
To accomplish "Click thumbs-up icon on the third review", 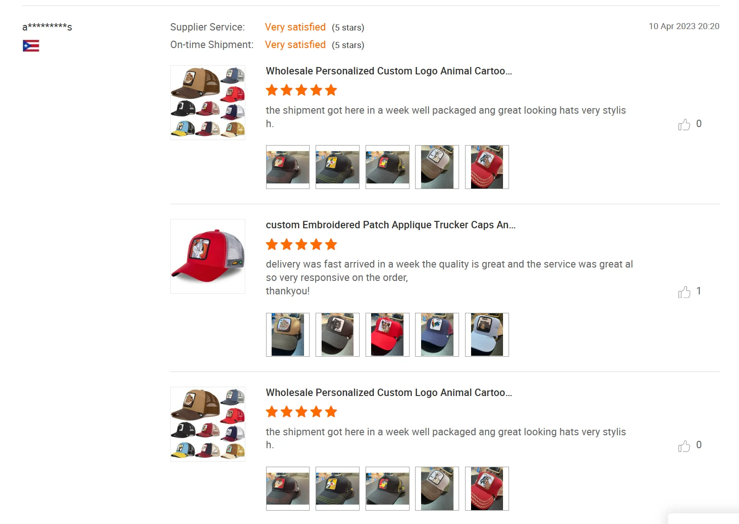I will (684, 446).
